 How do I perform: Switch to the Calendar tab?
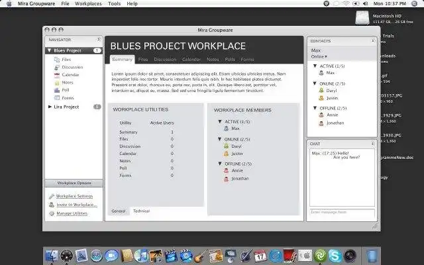(x=191, y=60)
